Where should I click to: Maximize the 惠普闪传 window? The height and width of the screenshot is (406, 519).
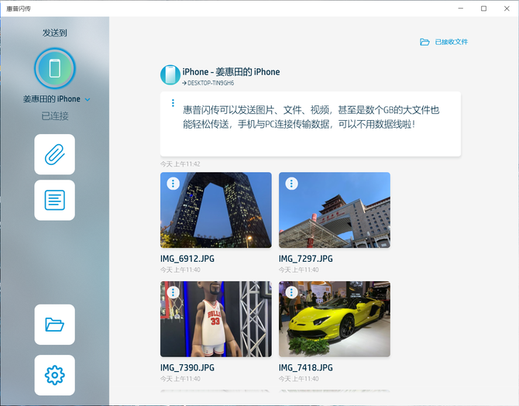point(483,9)
